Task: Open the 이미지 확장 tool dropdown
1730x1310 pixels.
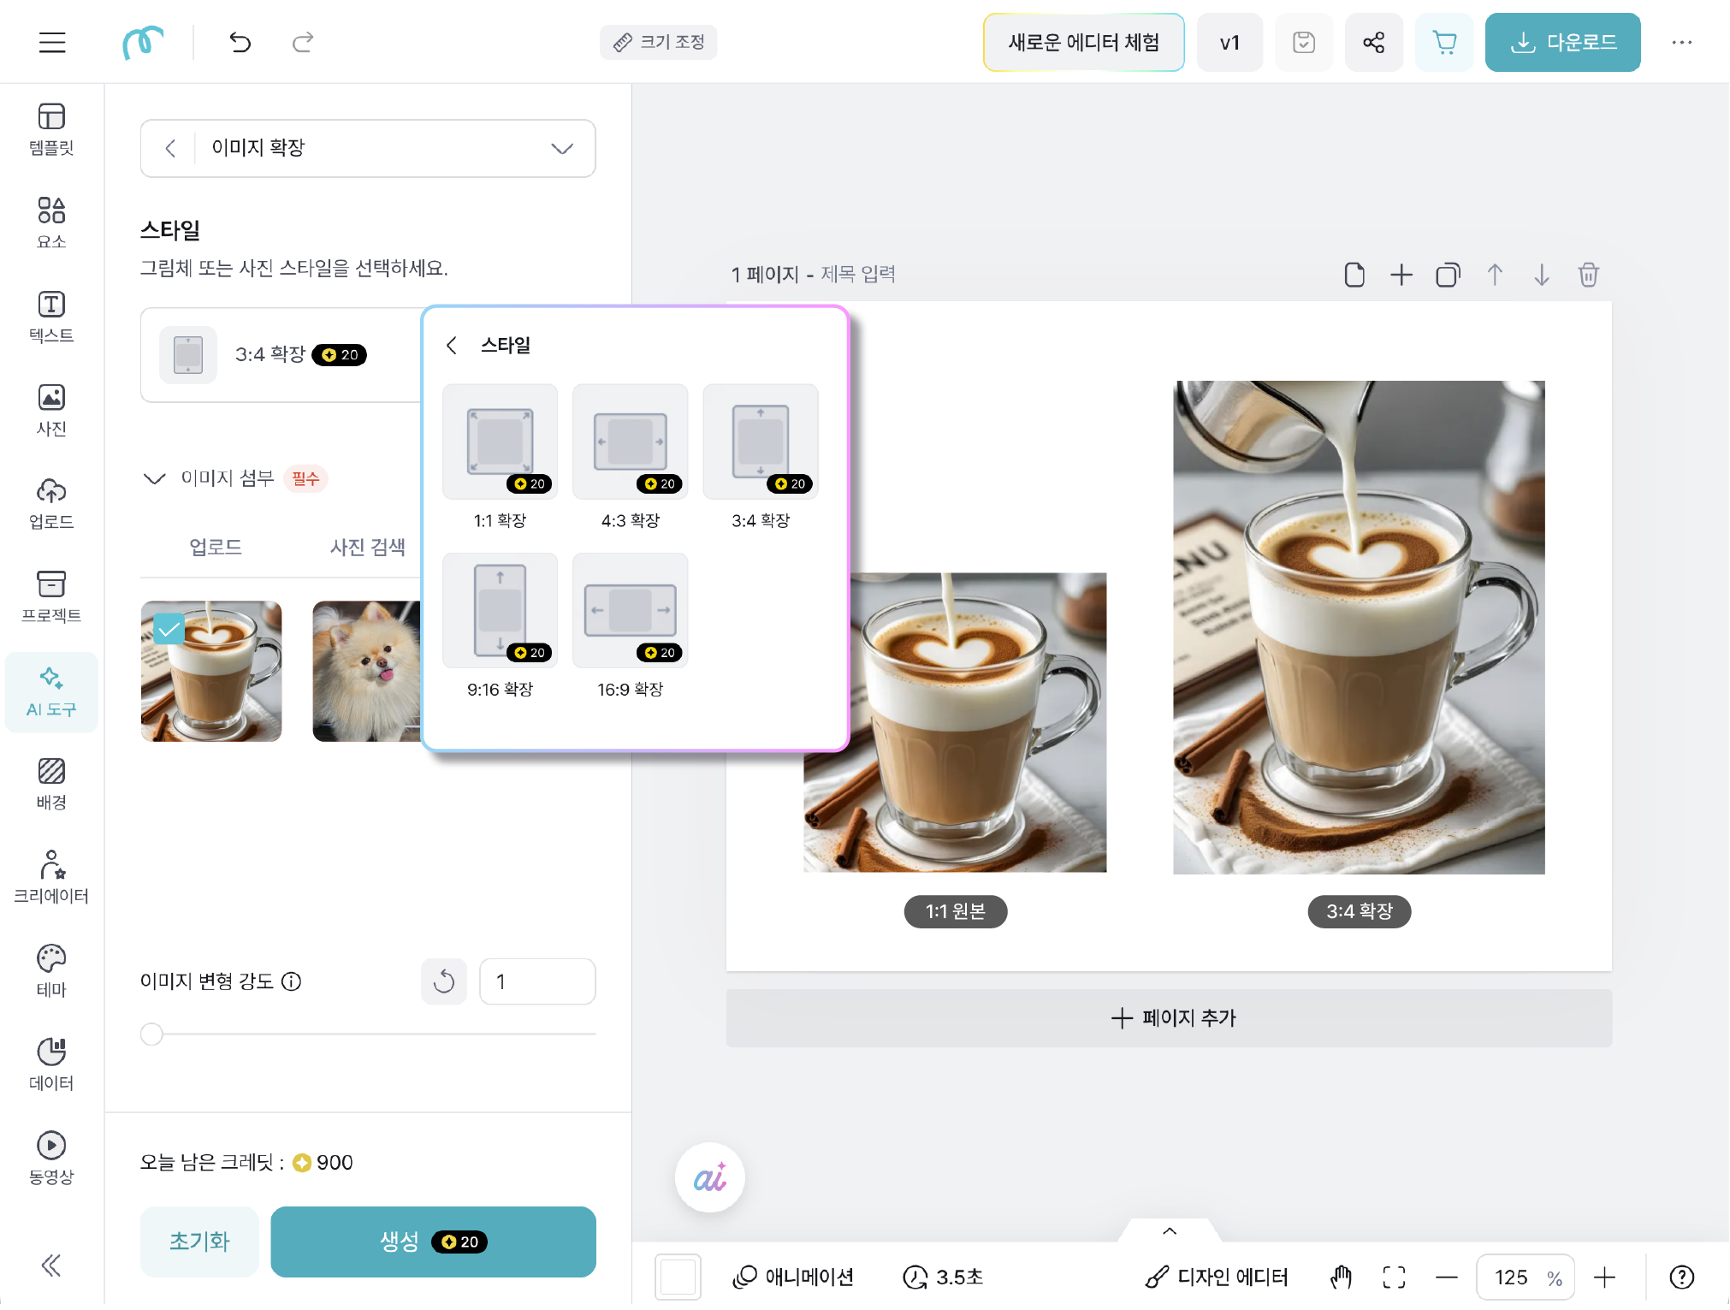Action: pos(562,148)
